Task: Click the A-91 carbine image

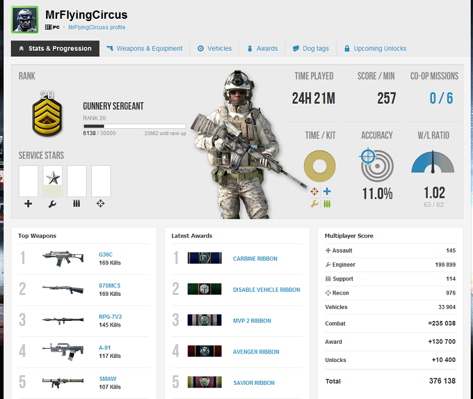Action: 63,351
